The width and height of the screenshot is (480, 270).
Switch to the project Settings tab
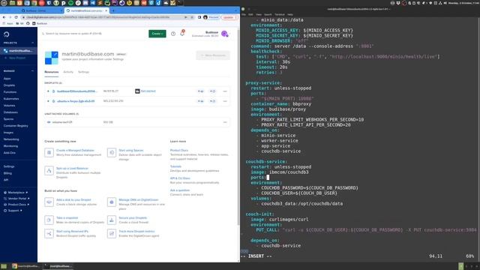[x=83, y=72]
